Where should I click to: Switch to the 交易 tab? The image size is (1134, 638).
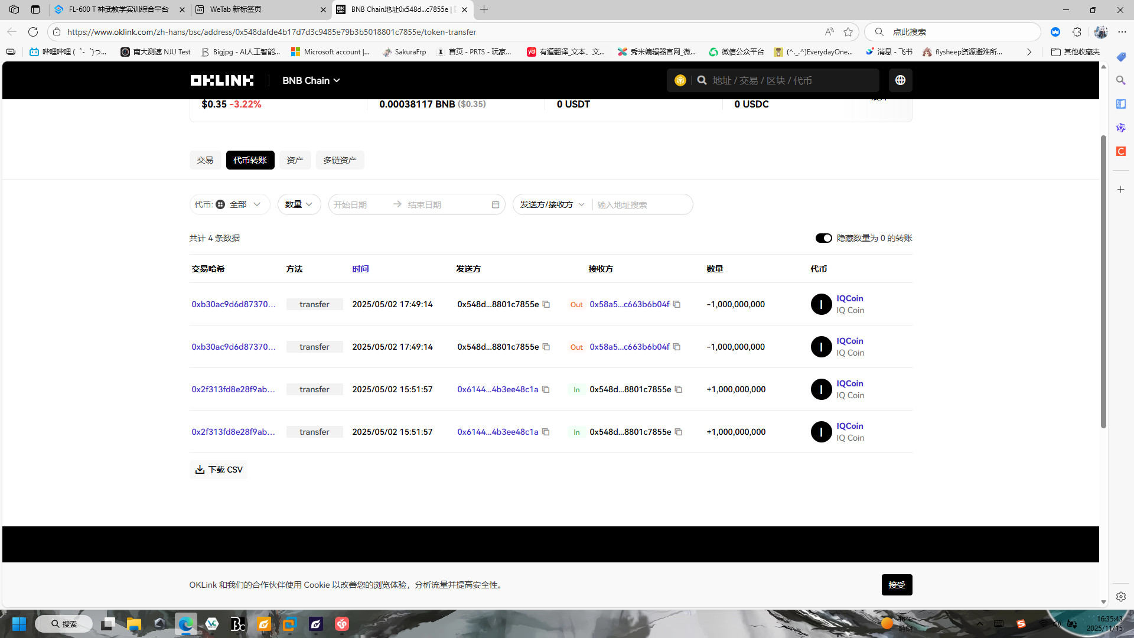[205, 160]
